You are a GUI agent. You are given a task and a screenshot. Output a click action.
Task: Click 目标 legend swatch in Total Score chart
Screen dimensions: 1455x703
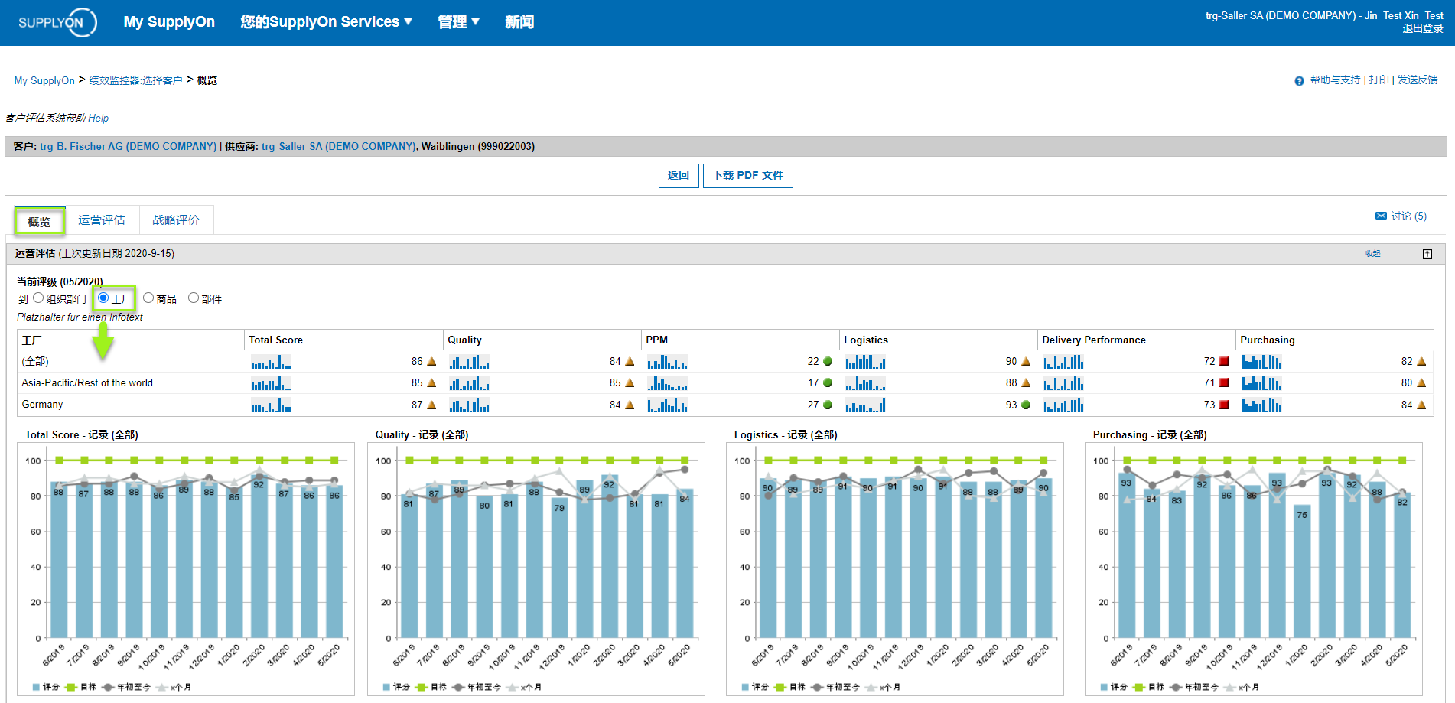(x=71, y=687)
